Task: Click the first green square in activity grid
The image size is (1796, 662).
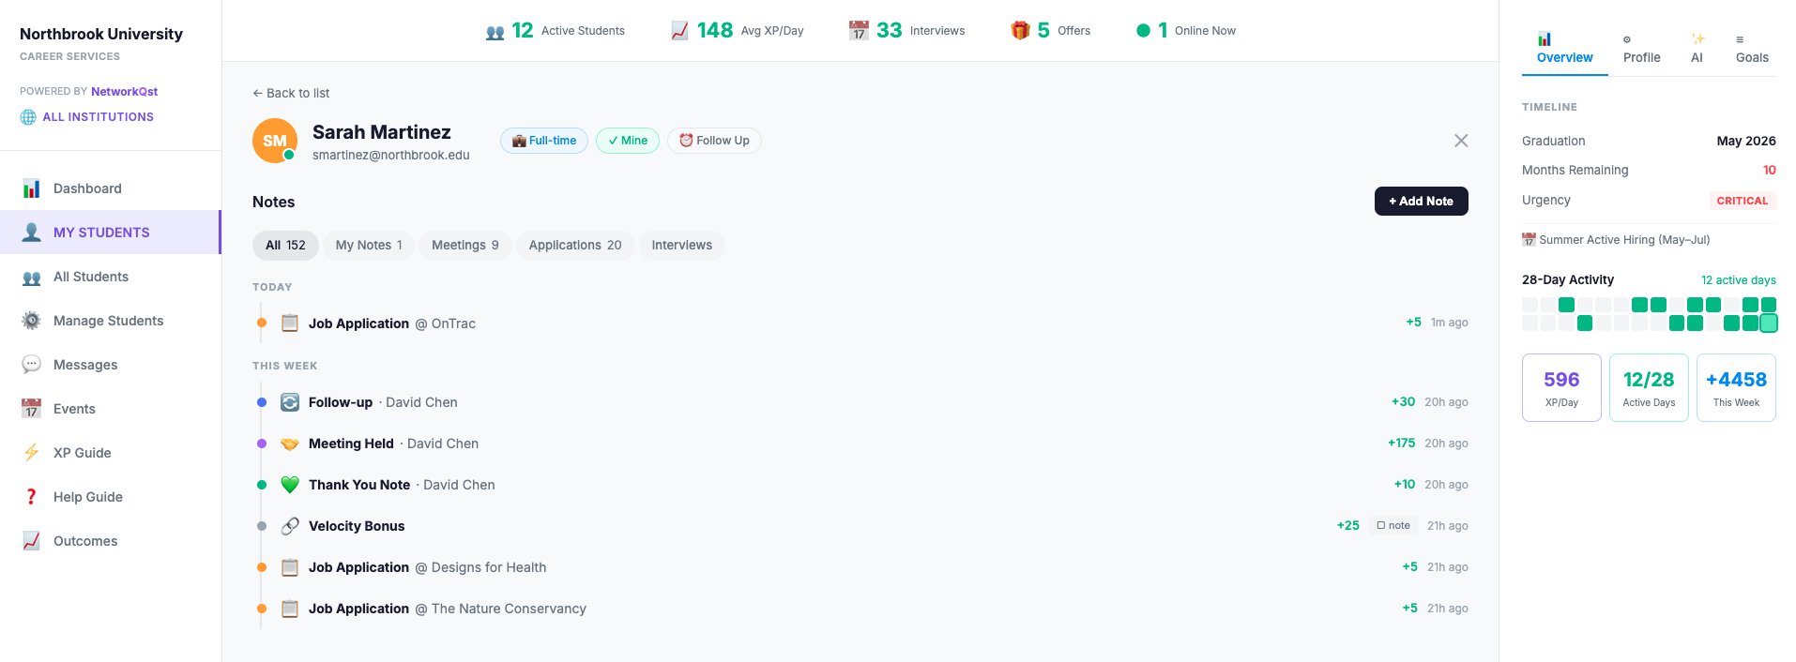Action: pyautogui.click(x=1566, y=305)
